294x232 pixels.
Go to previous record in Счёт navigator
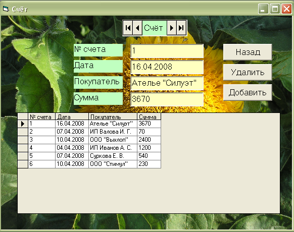click(x=137, y=28)
